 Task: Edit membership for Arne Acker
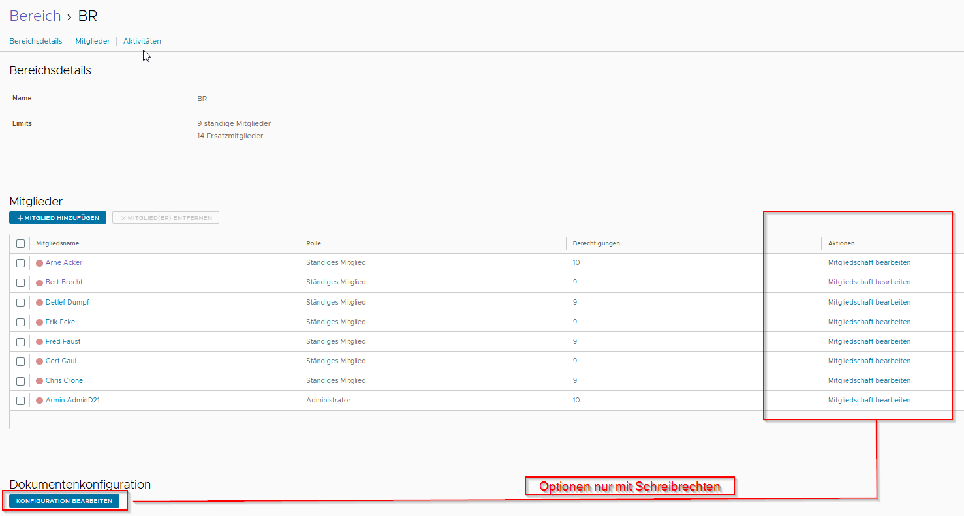pos(869,262)
